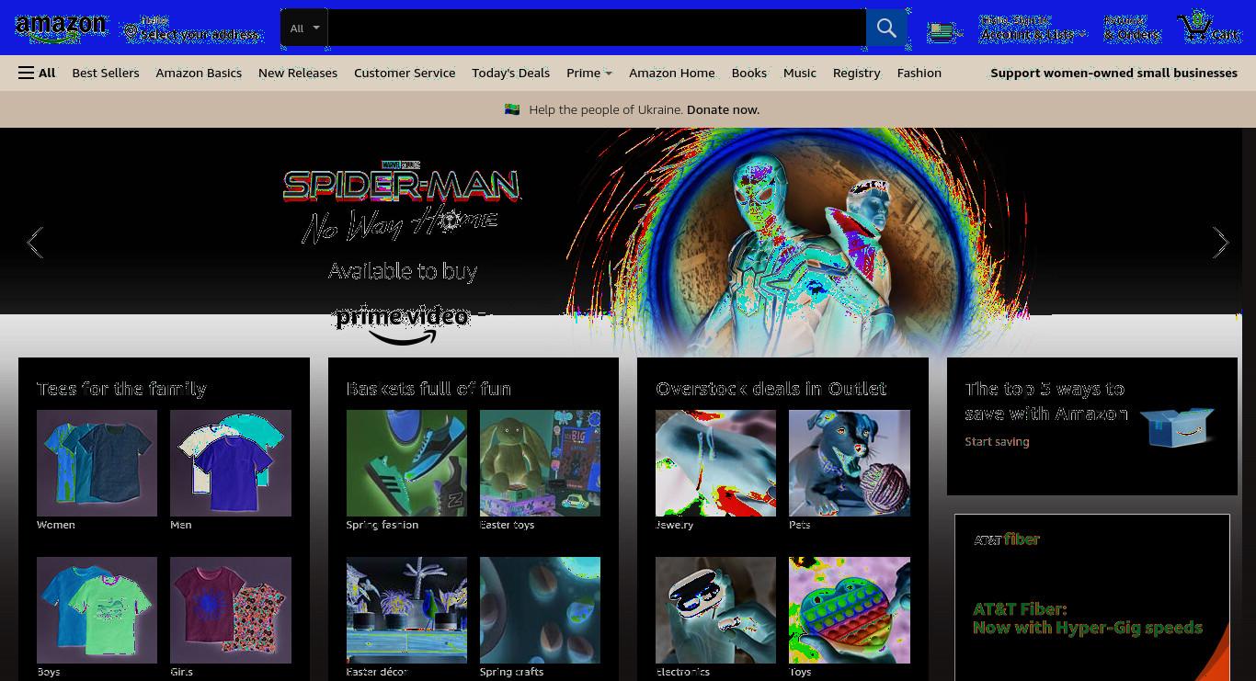The width and height of the screenshot is (1256, 681).
Task: Click Baskets full of fun heading
Action: 428,389
